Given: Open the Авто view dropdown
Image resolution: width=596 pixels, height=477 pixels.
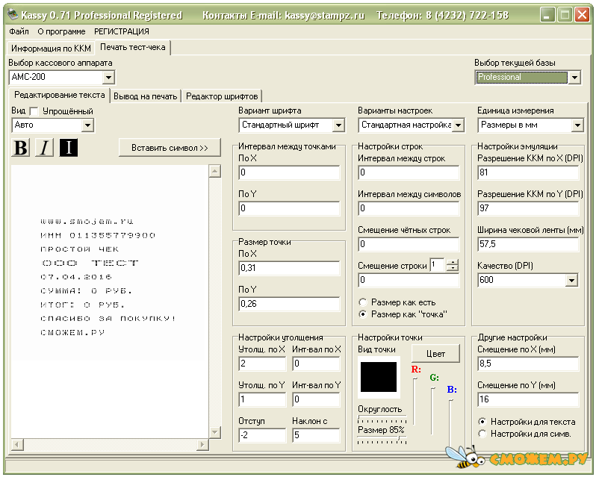Looking at the screenshot, I should (88, 125).
